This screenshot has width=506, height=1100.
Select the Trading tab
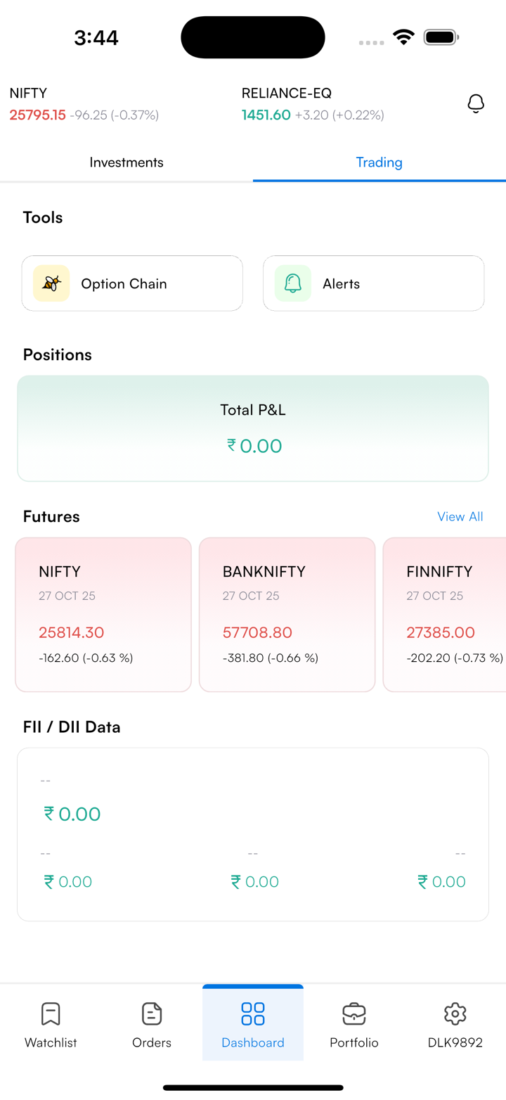click(379, 162)
